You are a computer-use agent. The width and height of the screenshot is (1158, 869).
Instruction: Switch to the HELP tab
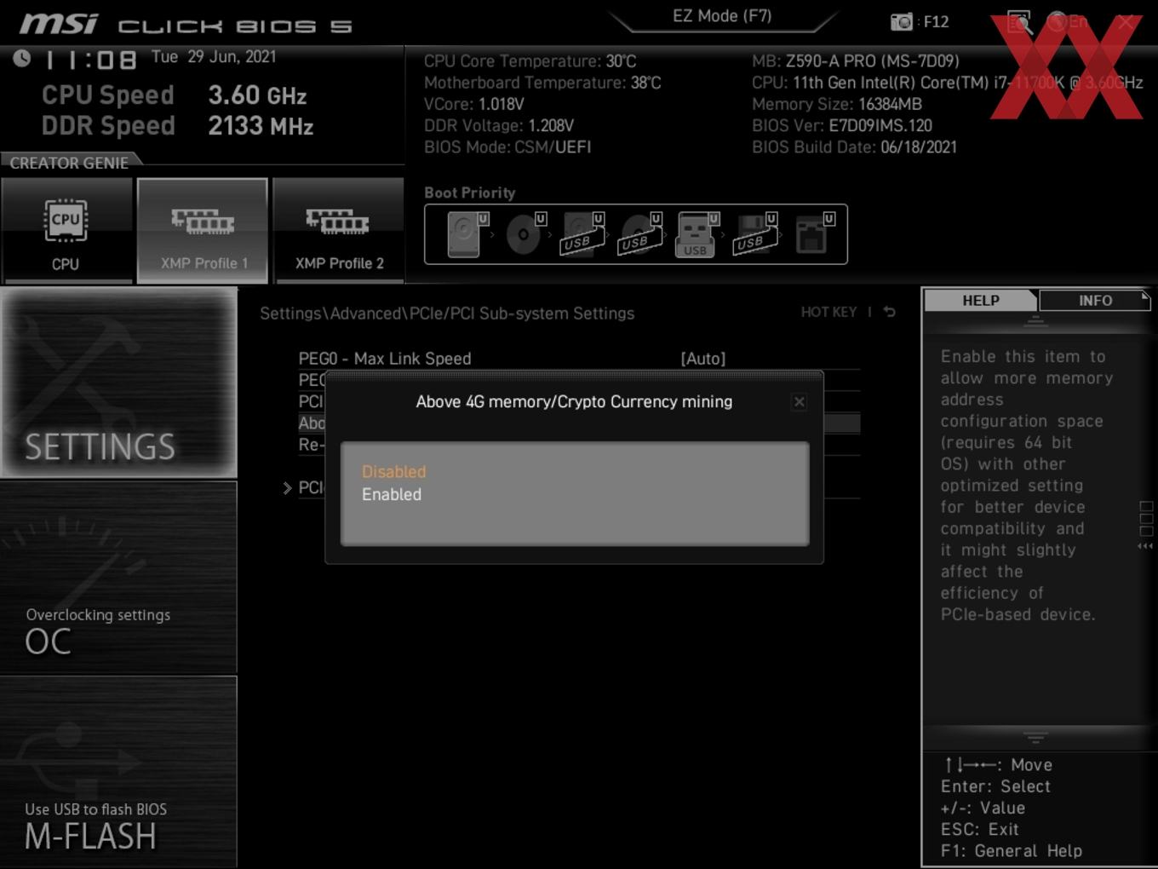click(981, 301)
